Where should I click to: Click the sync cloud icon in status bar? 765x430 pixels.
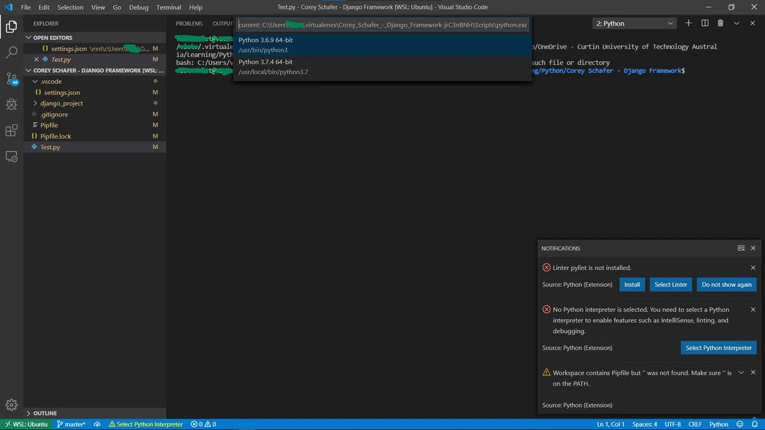click(x=98, y=424)
